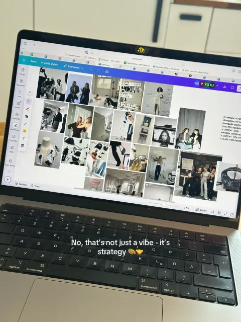
Task: Click the canva.com address bar
Action: [137, 59]
